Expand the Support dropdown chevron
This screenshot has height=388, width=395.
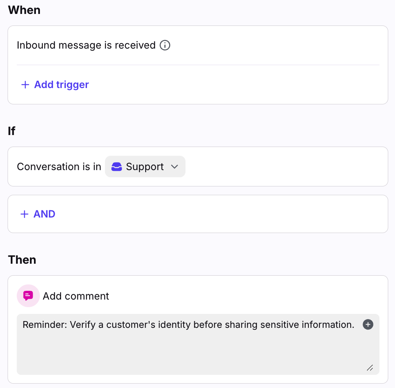pos(174,167)
